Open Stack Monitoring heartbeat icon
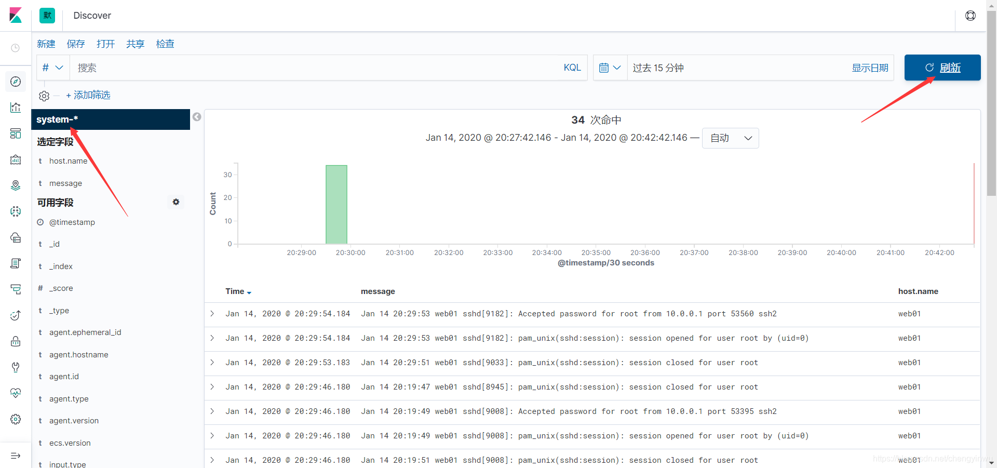Viewport: 997px width, 468px height. pos(16,393)
